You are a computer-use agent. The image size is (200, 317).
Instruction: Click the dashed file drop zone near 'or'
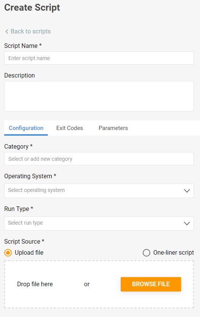click(87, 284)
